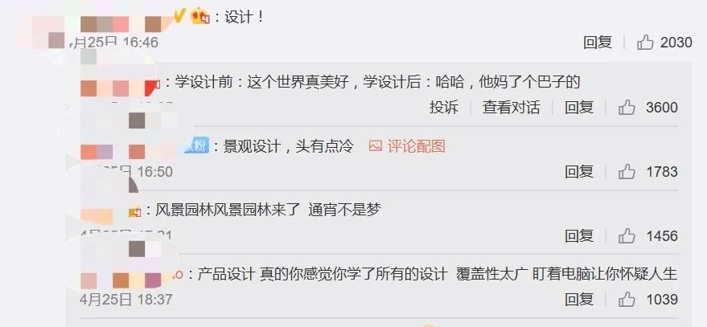The image size is (707, 327).
Task: Click the blue fan badge icon
Action: pyautogui.click(x=196, y=145)
